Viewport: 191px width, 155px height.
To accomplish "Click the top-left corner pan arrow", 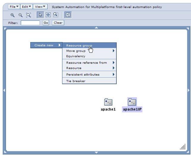I will point(5,29).
